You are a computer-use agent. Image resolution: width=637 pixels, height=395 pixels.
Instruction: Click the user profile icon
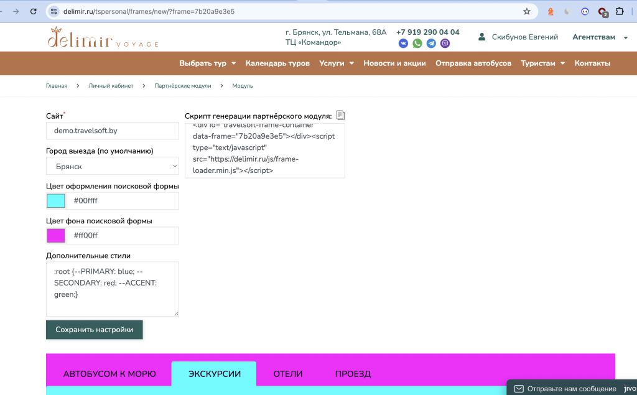coord(482,37)
